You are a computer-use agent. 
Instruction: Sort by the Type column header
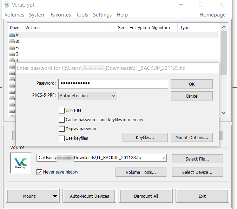click(198, 27)
